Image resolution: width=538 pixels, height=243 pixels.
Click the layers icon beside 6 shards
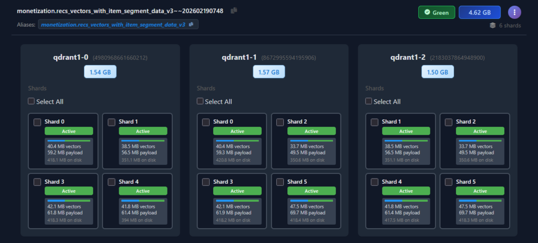[492, 25]
